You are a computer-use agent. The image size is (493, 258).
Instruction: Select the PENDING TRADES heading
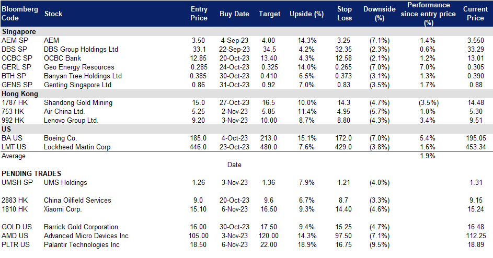(31, 173)
